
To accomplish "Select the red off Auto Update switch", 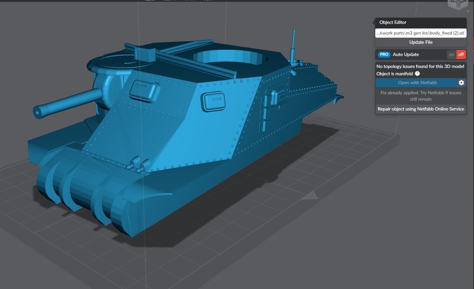I will tap(461, 54).
